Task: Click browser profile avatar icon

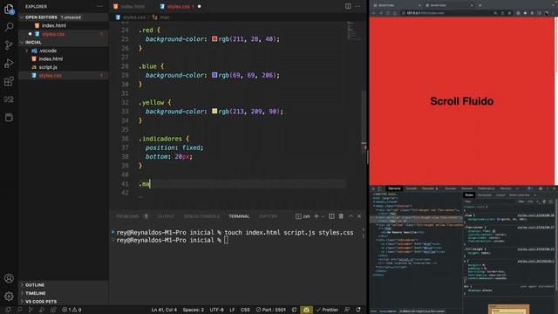Action: pyautogui.click(x=547, y=13)
